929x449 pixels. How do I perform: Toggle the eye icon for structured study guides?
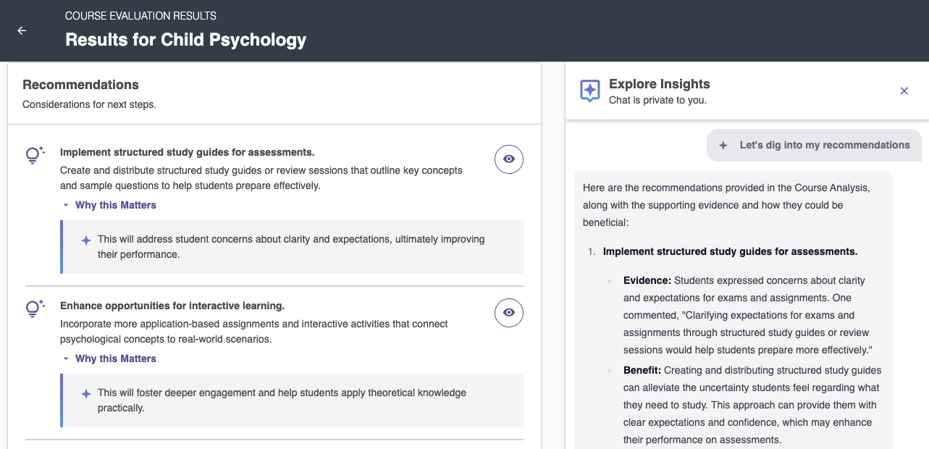point(509,159)
